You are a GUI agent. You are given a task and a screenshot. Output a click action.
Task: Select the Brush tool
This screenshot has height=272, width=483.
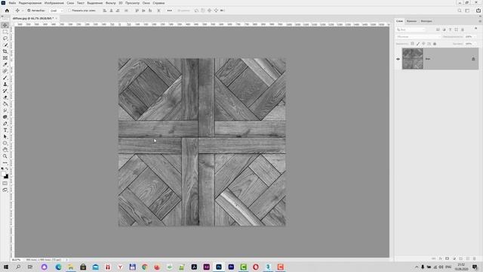[x=5, y=78]
